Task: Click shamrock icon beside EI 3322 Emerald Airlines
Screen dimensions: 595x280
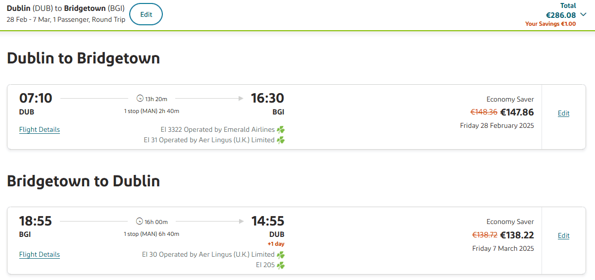Action: (x=281, y=130)
